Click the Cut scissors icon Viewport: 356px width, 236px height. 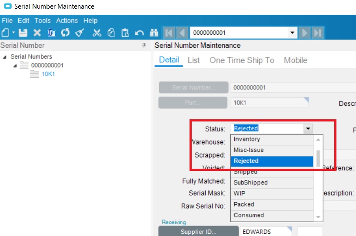[x=97, y=33]
